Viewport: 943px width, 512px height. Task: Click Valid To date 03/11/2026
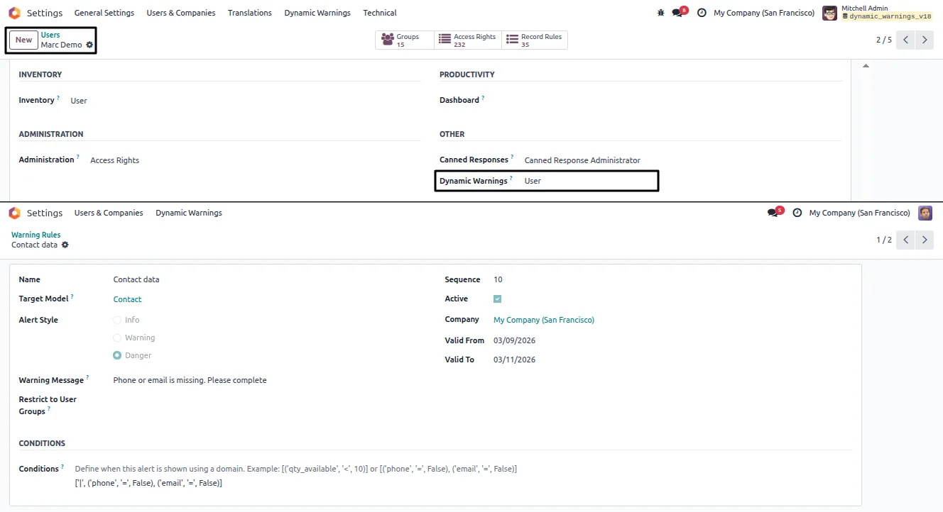point(515,360)
